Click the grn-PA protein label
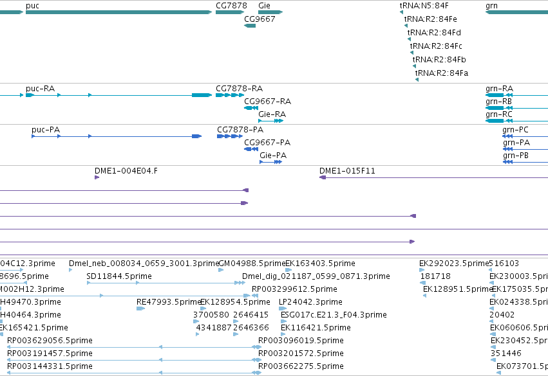Image resolution: width=548 pixels, height=376 pixels. (x=516, y=143)
